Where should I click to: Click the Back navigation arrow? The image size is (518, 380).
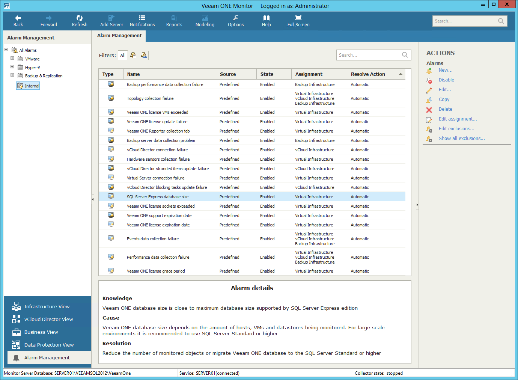pyautogui.click(x=18, y=18)
